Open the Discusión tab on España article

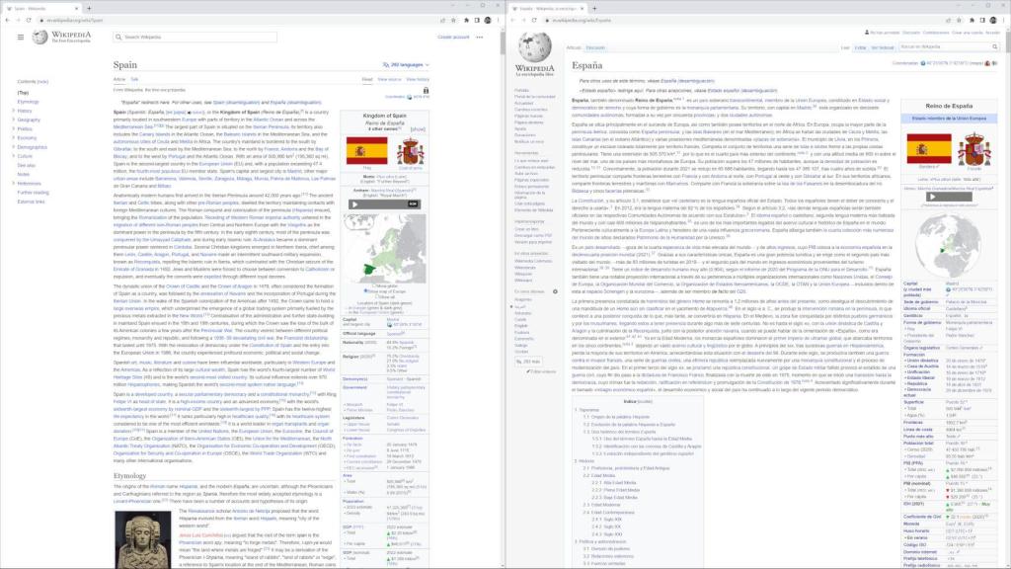595,47
